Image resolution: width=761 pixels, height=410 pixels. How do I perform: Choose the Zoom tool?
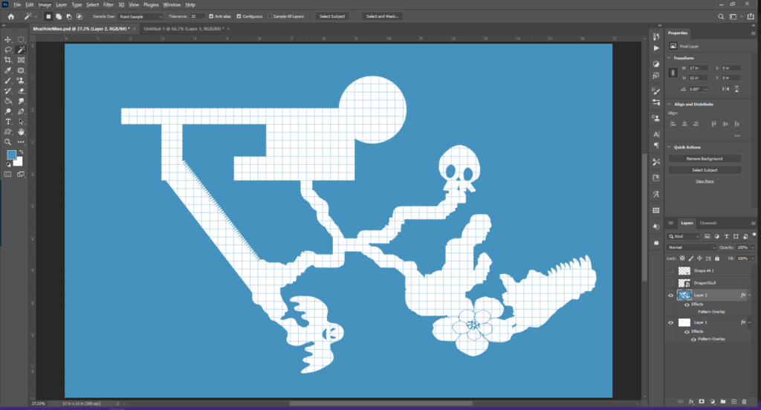pyautogui.click(x=8, y=141)
